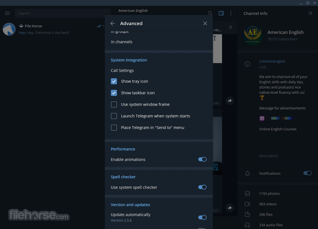Toggle Enable animations switch
318x229 pixels.
coord(202,159)
